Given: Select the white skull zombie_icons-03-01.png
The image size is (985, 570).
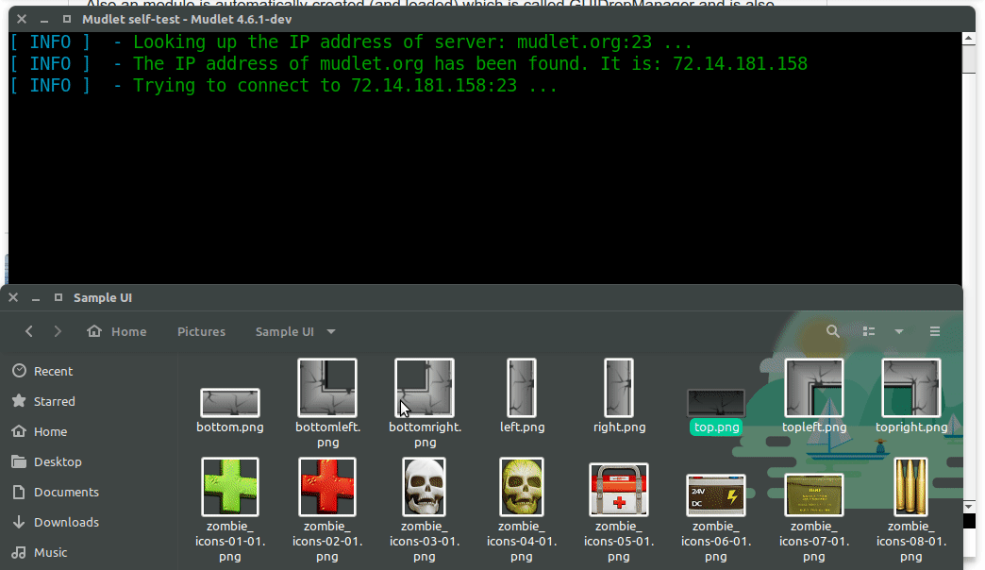Looking at the screenshot, I should click(x=425, y=487).
